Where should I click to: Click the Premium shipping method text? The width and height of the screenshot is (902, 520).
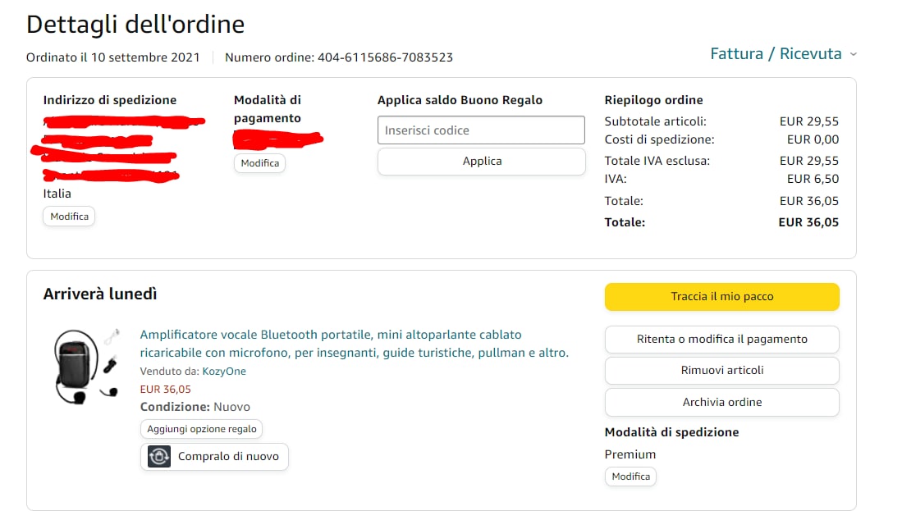coord(630,454)
